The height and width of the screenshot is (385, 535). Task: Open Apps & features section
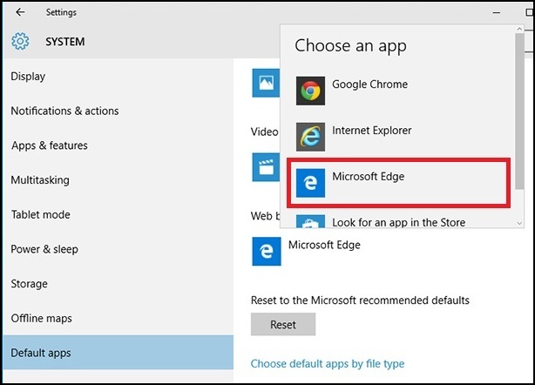50,145
